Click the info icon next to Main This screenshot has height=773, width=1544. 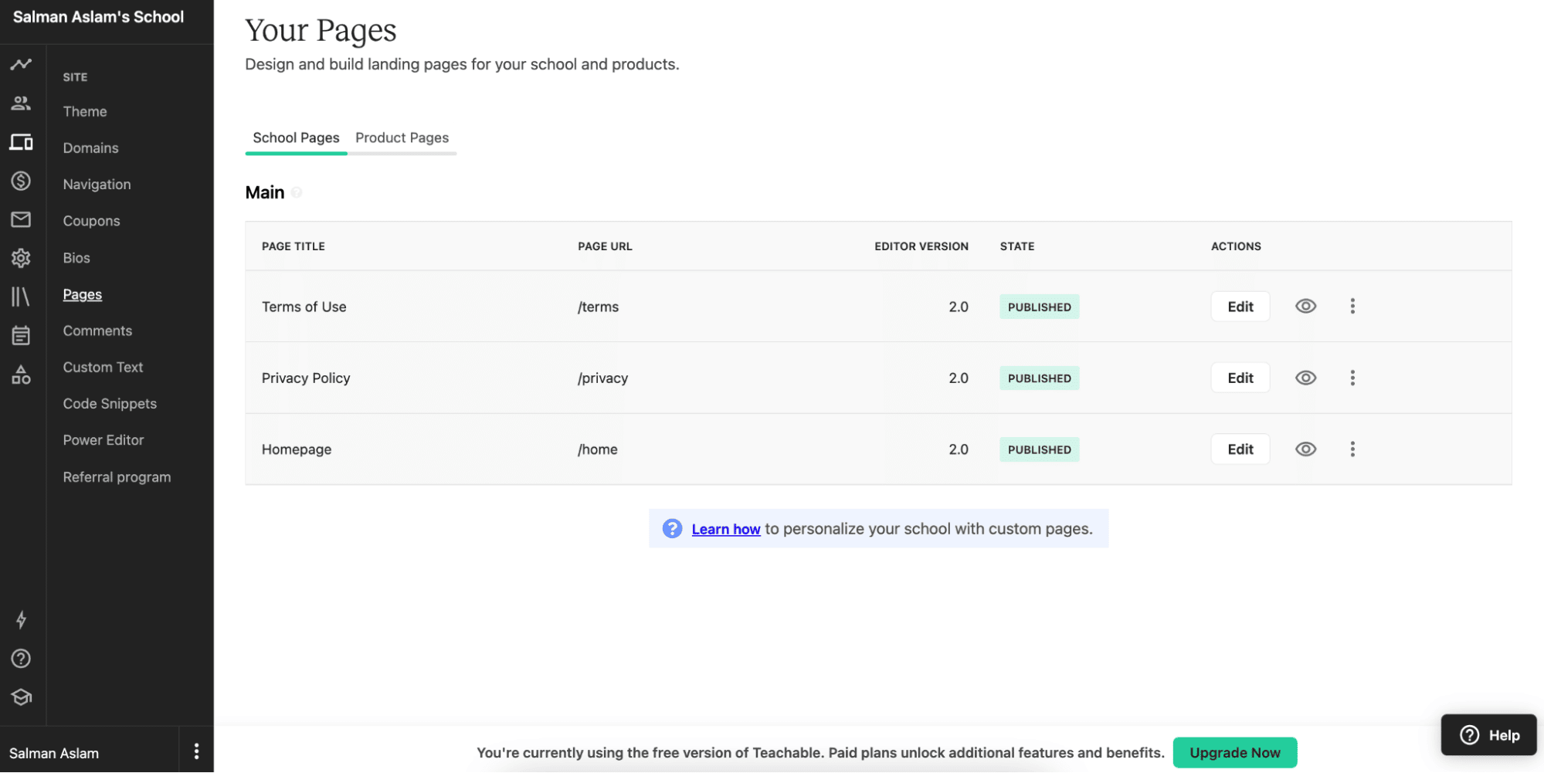[x=297, y=192]
